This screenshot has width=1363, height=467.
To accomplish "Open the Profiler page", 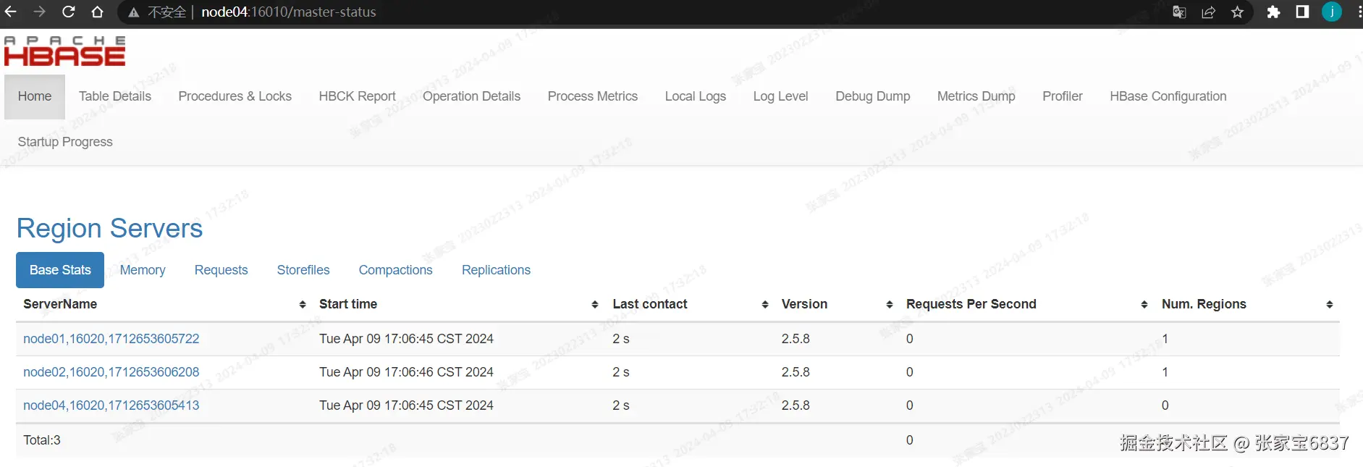I will [1063, 96].
